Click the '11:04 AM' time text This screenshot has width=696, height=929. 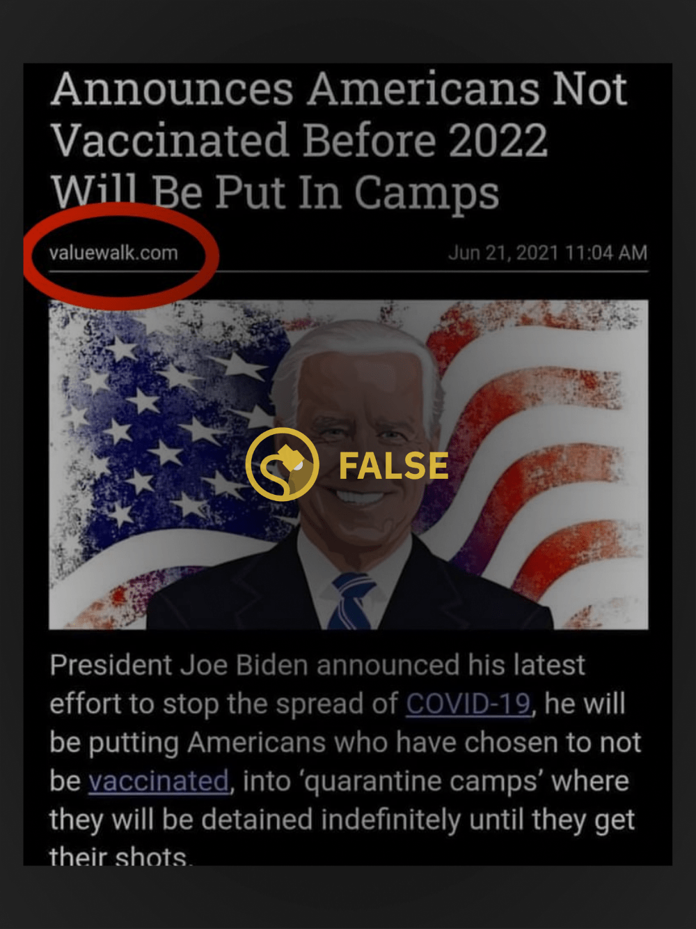tap(606, 252)
